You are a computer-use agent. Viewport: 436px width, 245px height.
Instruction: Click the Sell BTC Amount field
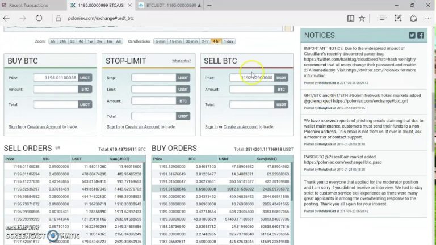coord(252,90)
